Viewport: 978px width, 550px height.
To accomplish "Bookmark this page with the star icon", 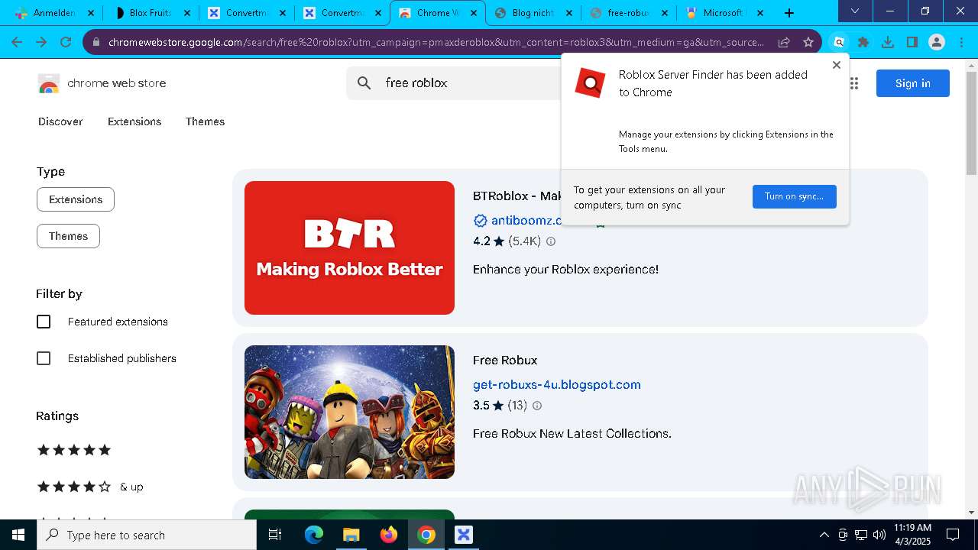I will [x=808, y=42].
